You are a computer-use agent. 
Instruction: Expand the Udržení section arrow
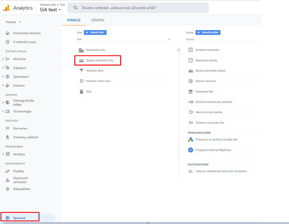click(x=3, y=85)
